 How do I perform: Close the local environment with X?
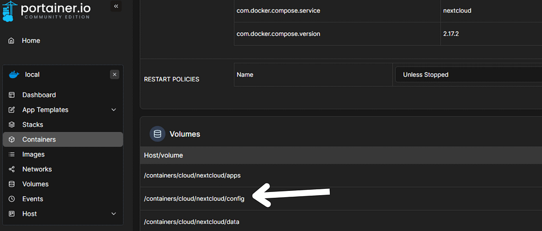114,75
